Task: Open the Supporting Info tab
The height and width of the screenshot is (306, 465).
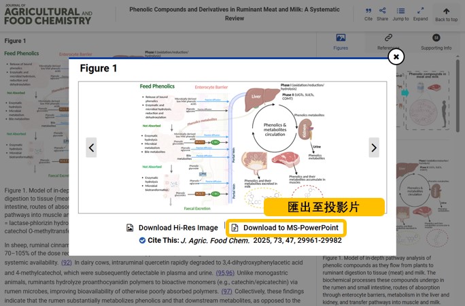Action: pyautogui.click(x=436, y=41)
